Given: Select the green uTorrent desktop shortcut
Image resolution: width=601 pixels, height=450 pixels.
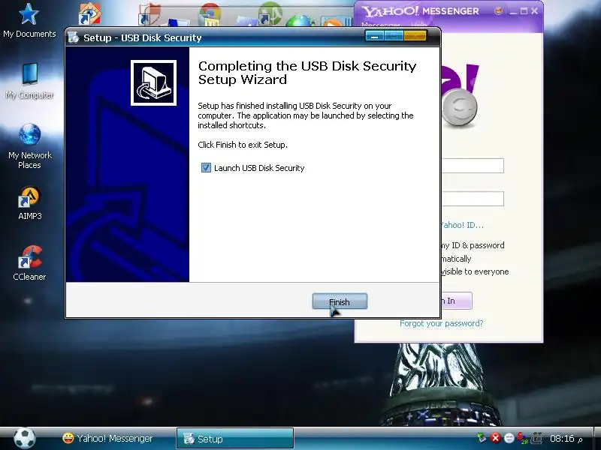Looking at the screenshot, I should [270, 13].
